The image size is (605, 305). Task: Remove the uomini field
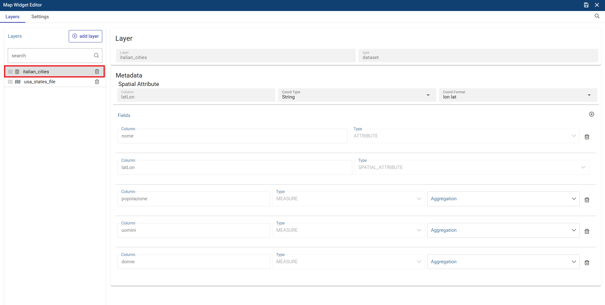(x=587, y=231)
